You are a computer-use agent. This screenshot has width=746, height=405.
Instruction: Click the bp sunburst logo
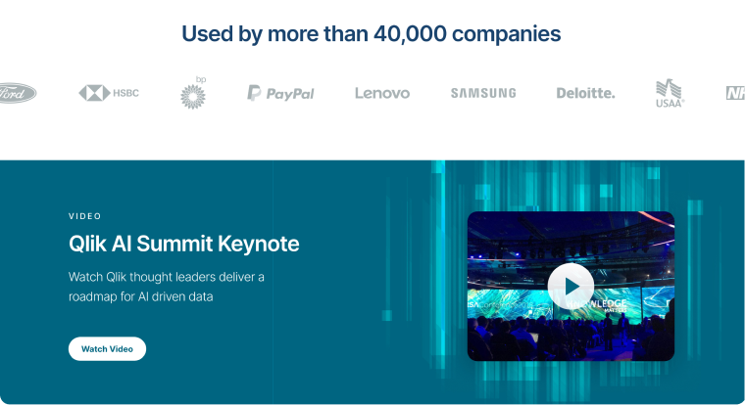(x=193, y=96)
